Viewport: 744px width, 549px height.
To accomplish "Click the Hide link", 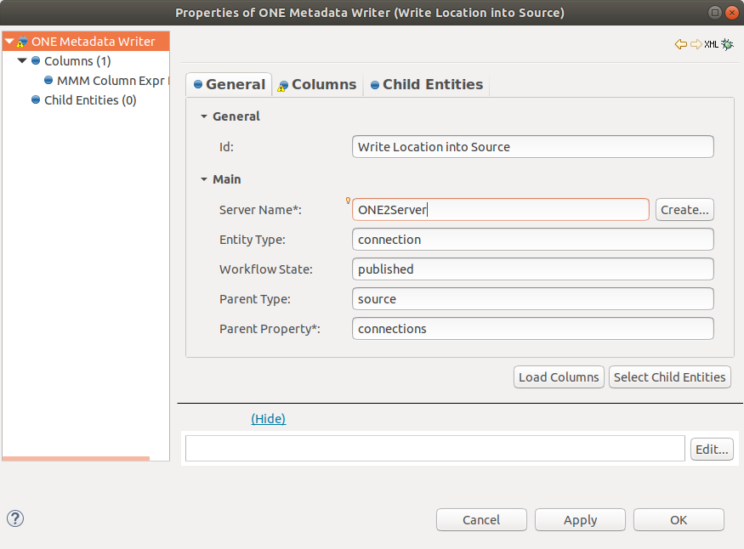I will pos(268,419).
